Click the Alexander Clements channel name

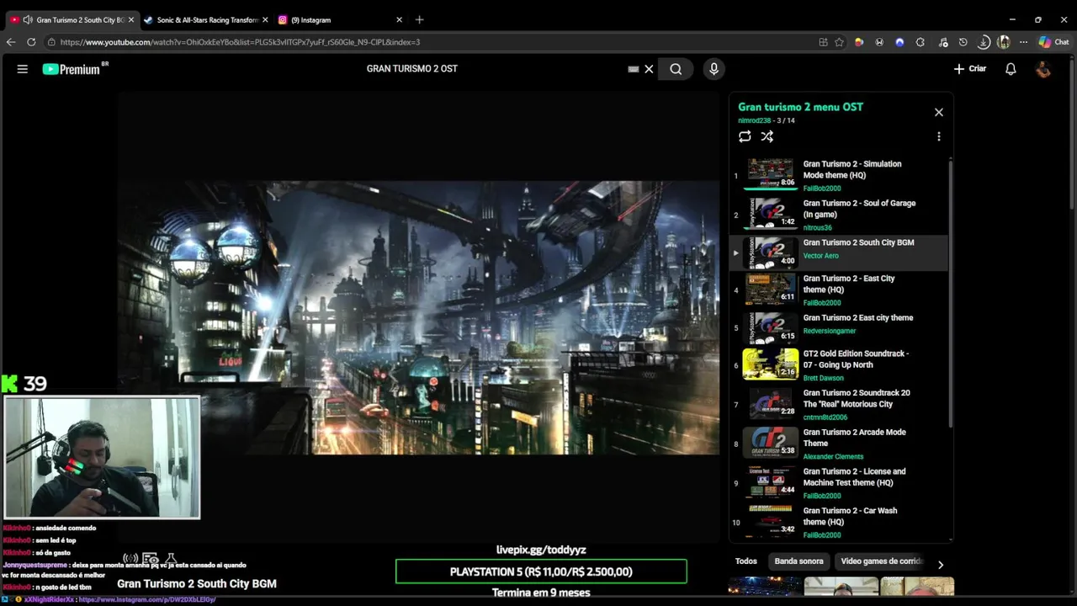[833, 457]
